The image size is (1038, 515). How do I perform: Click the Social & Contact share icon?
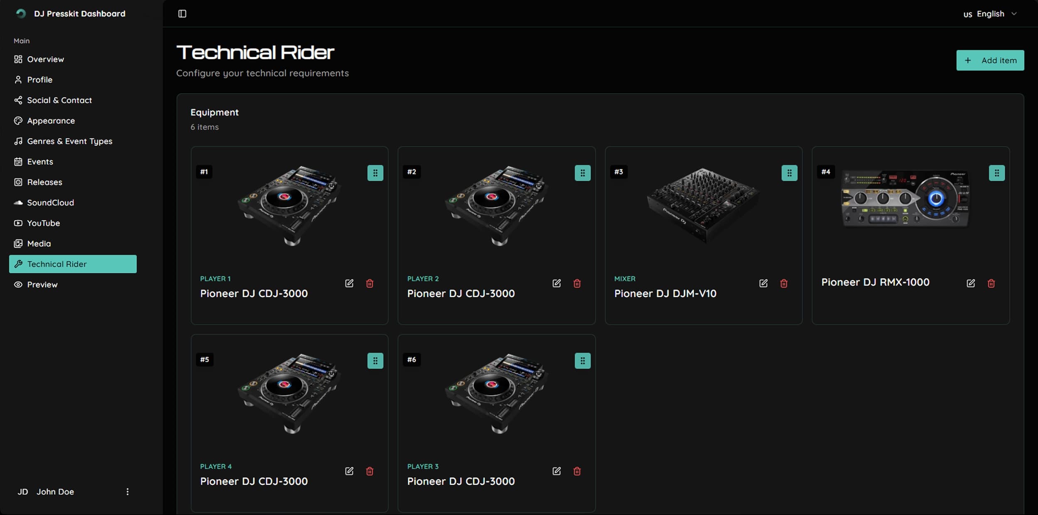pyautogui.click(x=18, y=100)
